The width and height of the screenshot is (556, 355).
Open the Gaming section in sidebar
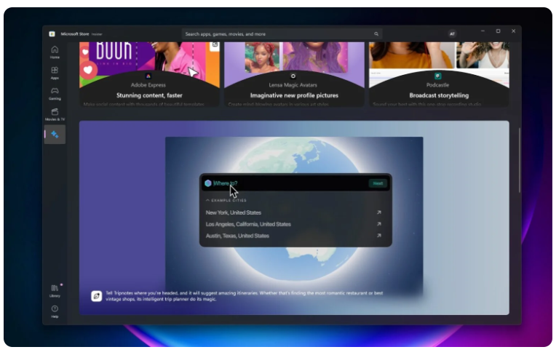click(55, 93)
